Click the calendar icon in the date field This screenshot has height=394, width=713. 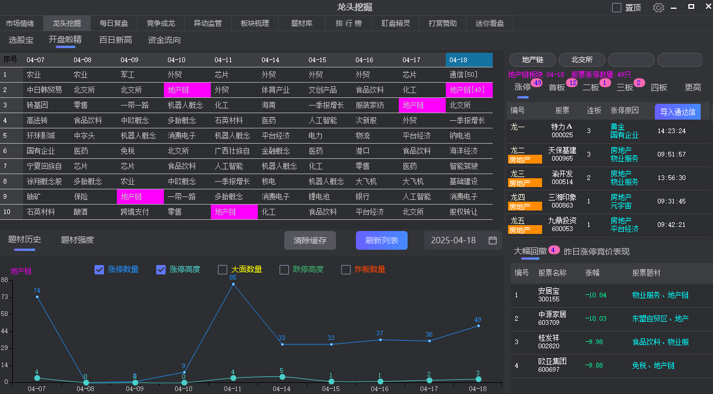493,240
